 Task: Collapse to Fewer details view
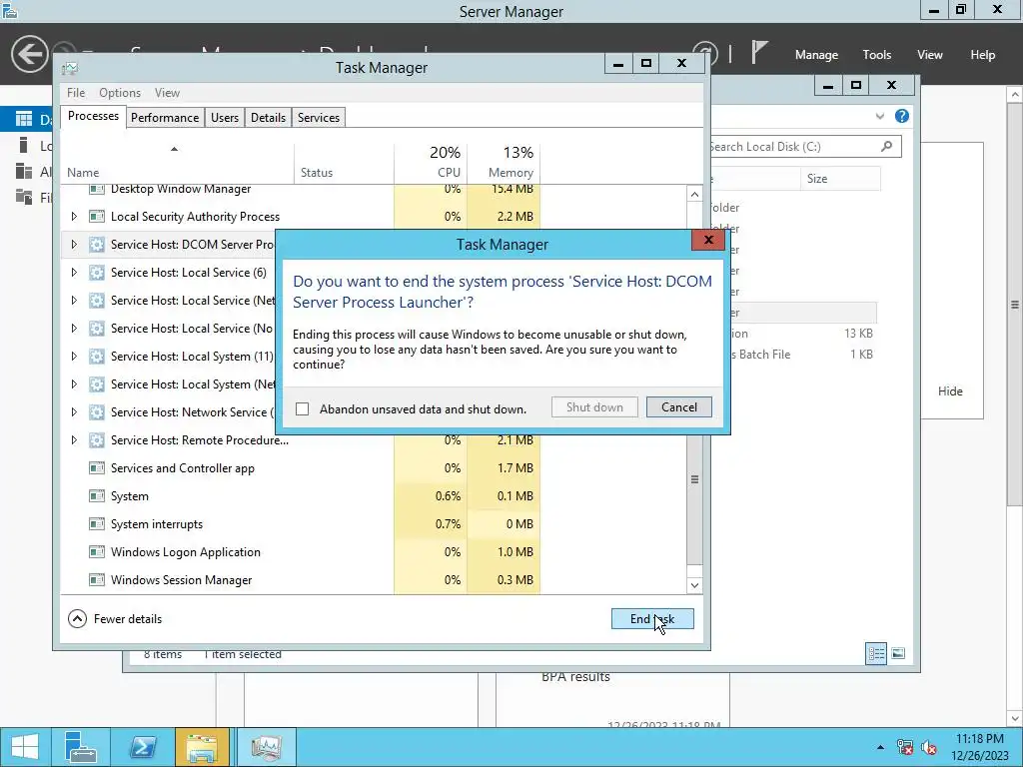115,619
